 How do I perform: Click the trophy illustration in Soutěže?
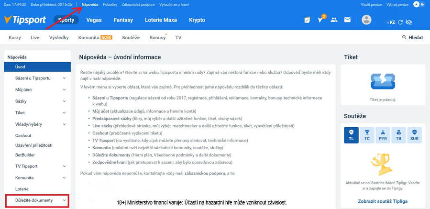[x=382, y=164]
